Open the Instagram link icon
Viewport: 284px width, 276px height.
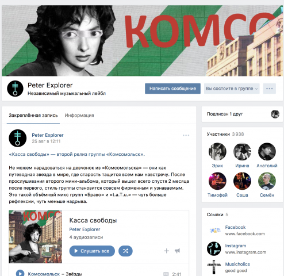click(214, 248)
